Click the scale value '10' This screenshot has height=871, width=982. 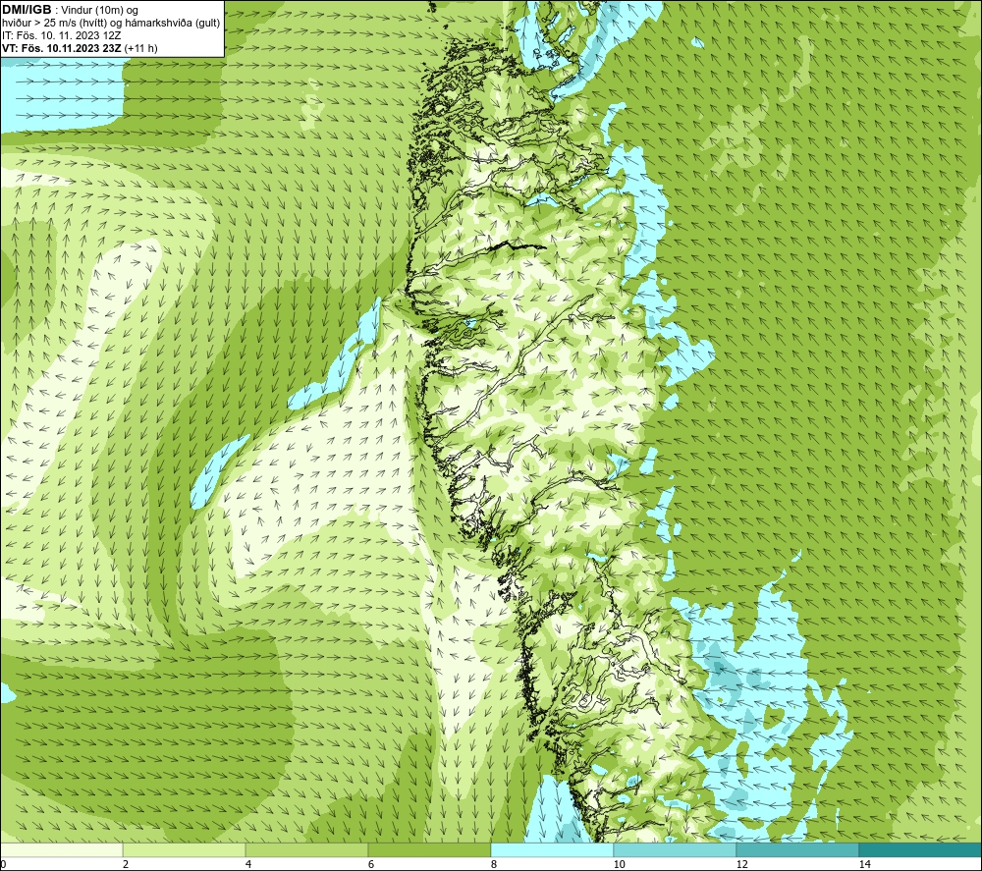click(619, 864)
